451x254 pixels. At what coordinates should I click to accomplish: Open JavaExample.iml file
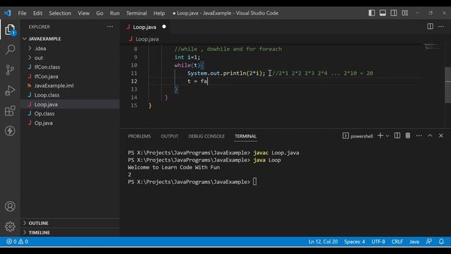pyautogui.click(x=70, y=85)
